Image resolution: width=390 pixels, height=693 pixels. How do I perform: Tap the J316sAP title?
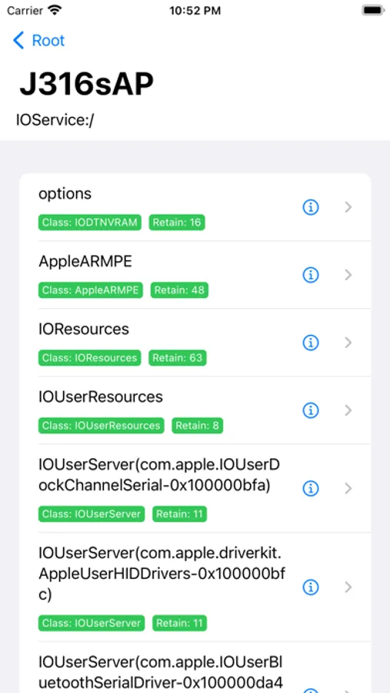[x=87, y=84]
